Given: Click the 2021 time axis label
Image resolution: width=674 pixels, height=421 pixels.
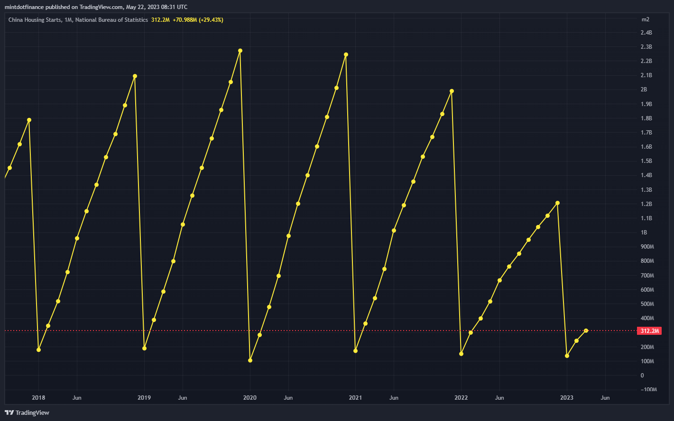Looking at the screenshot, I should (x=355, y=398).
